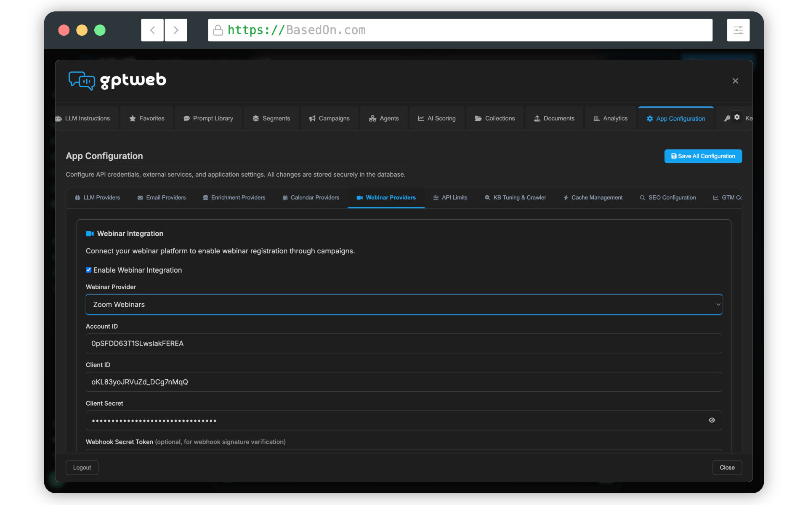This screenshot has height=505, width=808.
Task: Switch to Email Providers sub-tab
Action: 162,198
